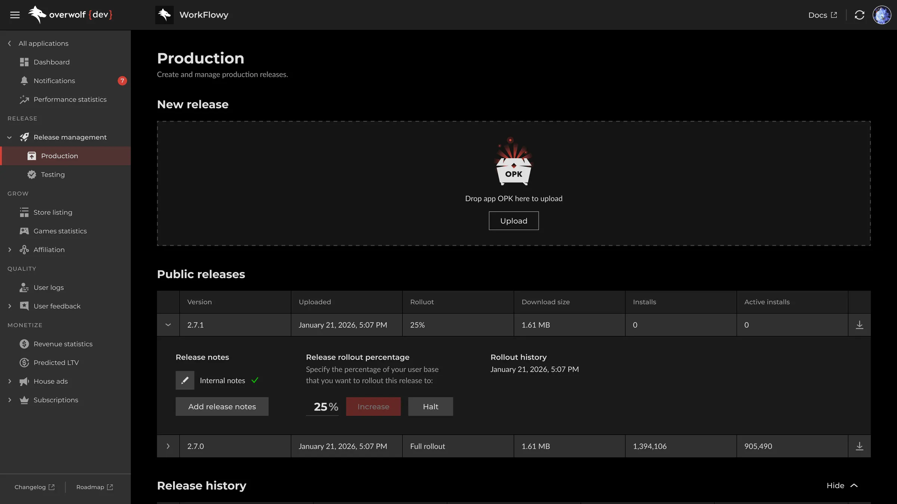Screen dimensions: 897x504
Task: Click the refresh sync icon
Action: tap(859, 15)
